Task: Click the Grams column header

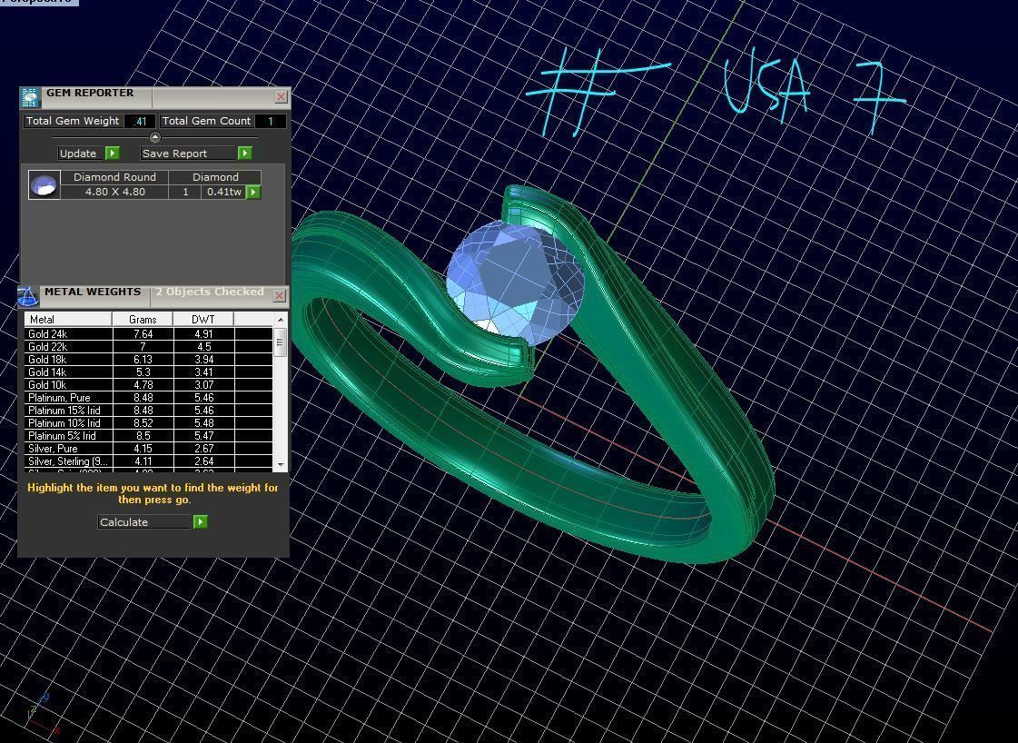Action: click(143, 319)
